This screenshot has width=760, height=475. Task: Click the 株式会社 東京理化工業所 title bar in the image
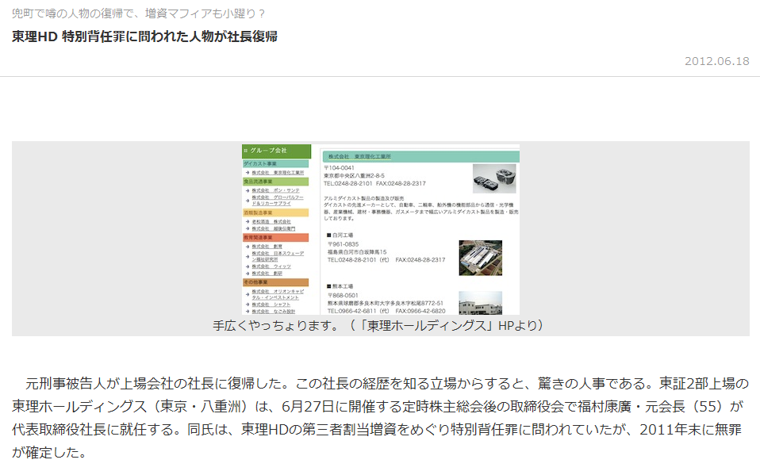click(420, 156)
